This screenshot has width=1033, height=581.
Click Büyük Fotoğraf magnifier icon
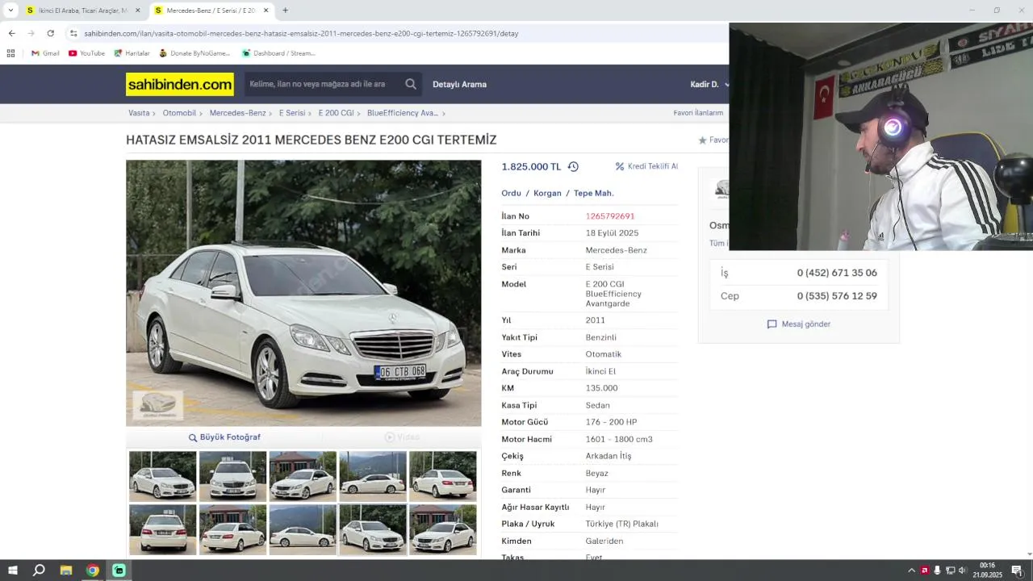[193, 437]
